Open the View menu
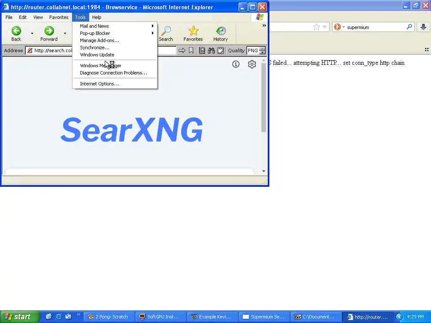Viewport: 431px width, 323px height. pos(38,17)
